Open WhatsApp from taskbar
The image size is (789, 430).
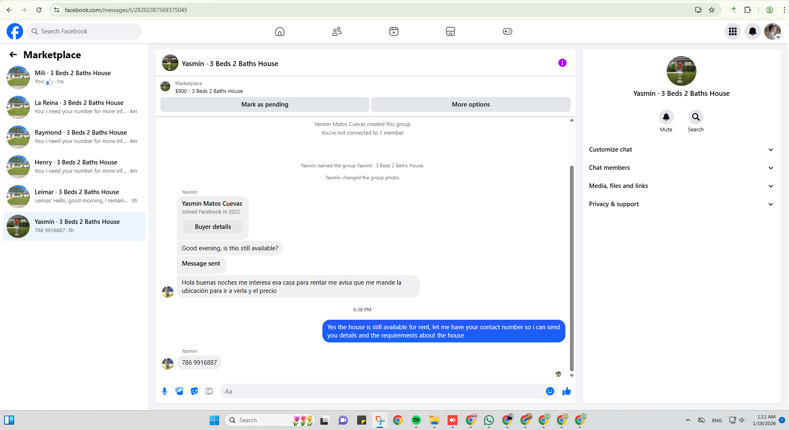489,420
